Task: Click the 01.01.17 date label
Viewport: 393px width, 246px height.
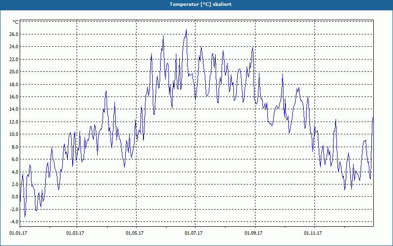Action: click(x=18, y=233)
